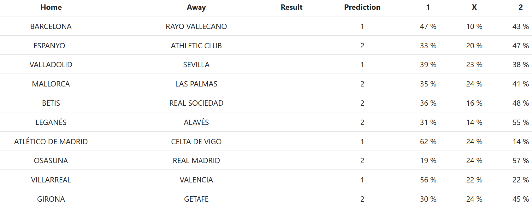Select the RAYO VALLECANO away team cell

[x=196, y=27]
